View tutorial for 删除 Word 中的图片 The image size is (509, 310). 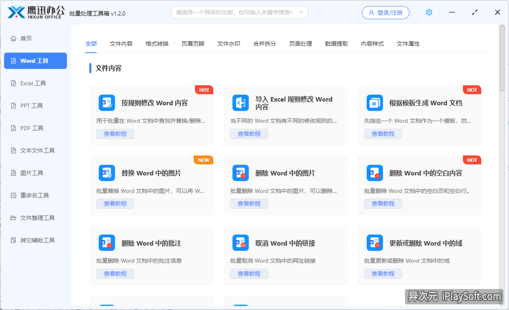click(x=249, y=204)
